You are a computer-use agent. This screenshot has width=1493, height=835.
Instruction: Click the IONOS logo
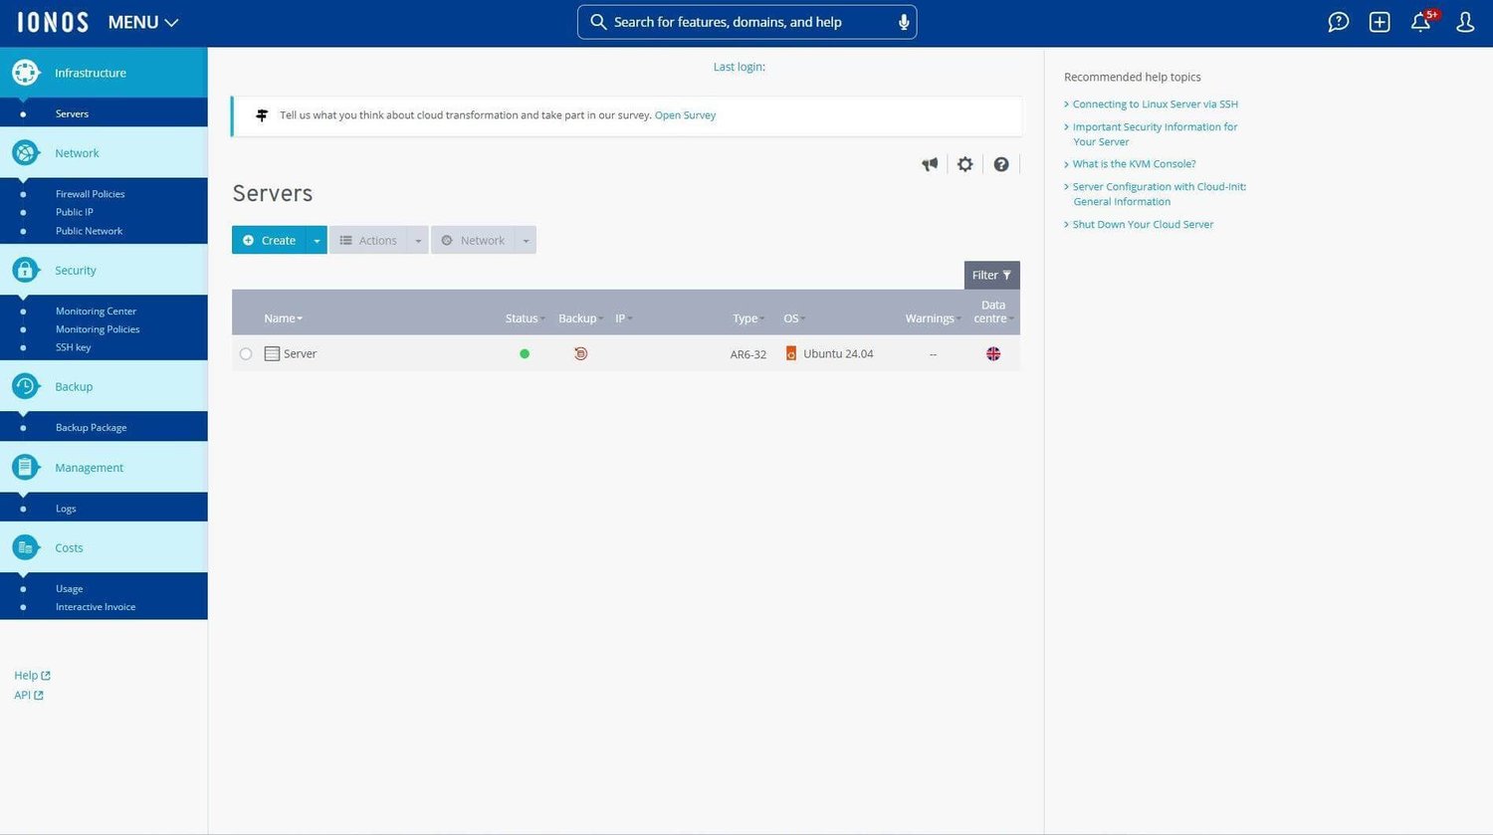53,22
